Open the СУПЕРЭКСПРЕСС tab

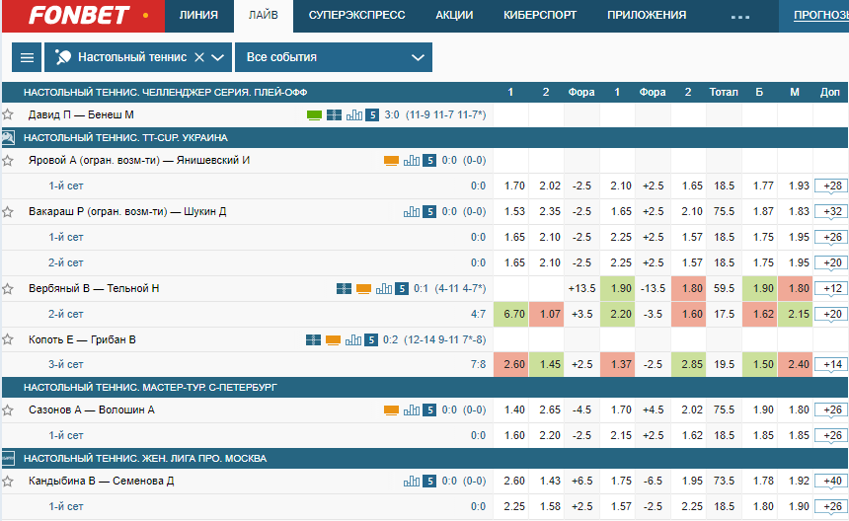pos(356,15)
